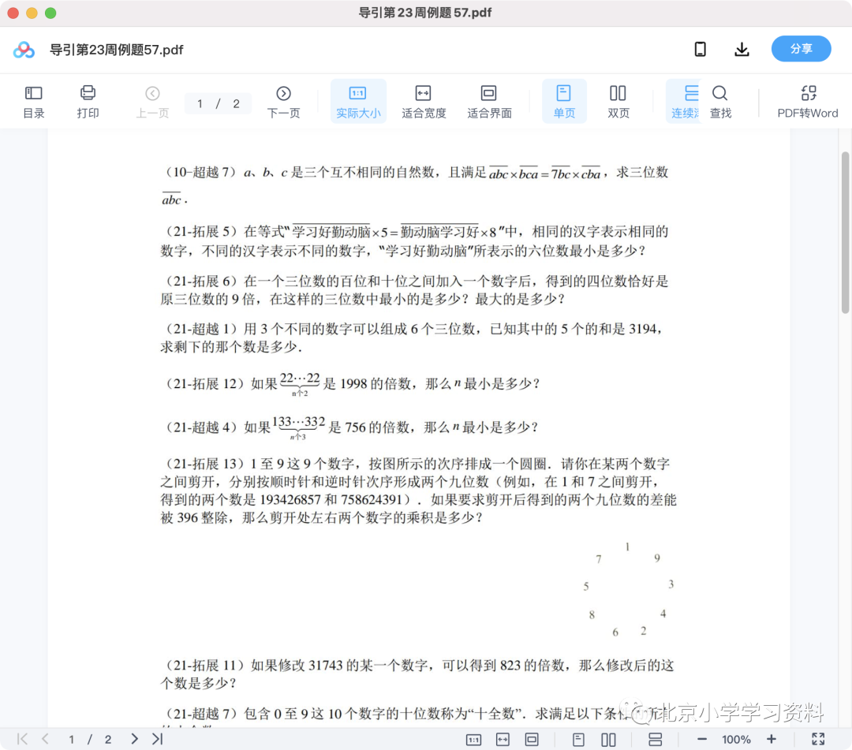Screen dimensions: 852x750
Task: Zoom in with the plus button
Action: point(771,739)
